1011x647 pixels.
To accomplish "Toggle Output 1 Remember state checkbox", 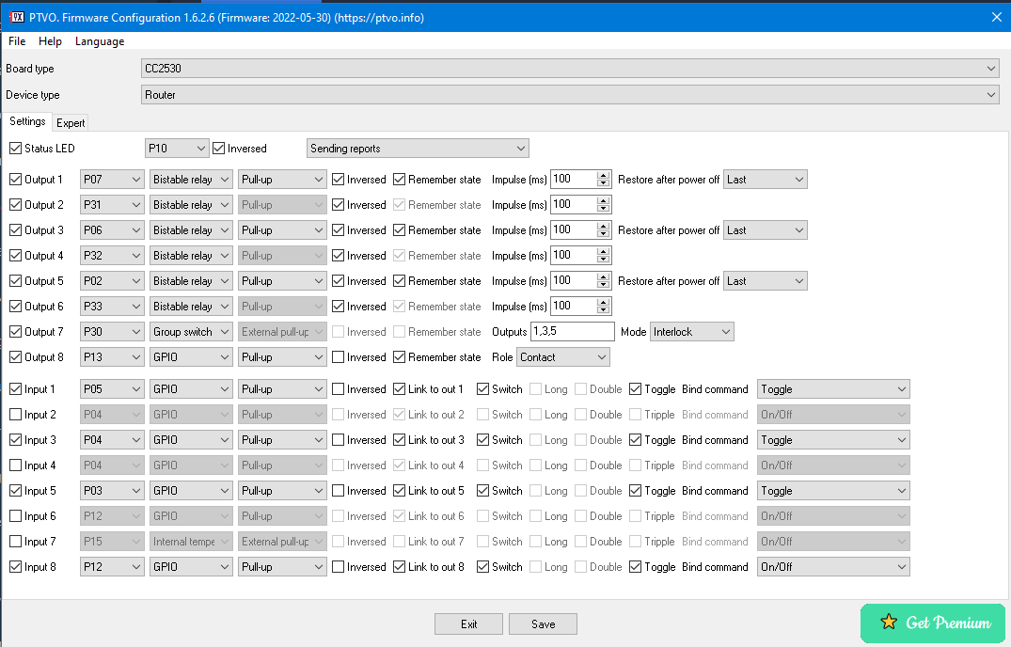I will pos(399,180).
